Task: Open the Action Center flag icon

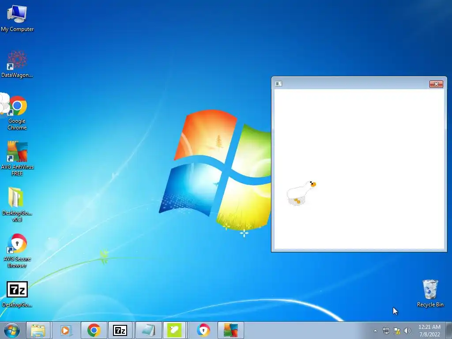Action: click(397, 331)
